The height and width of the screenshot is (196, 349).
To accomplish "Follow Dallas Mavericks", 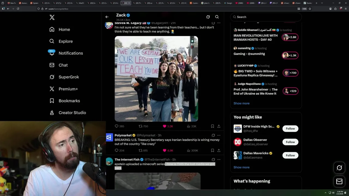I will pyautogui.click(x=290, y=155).
